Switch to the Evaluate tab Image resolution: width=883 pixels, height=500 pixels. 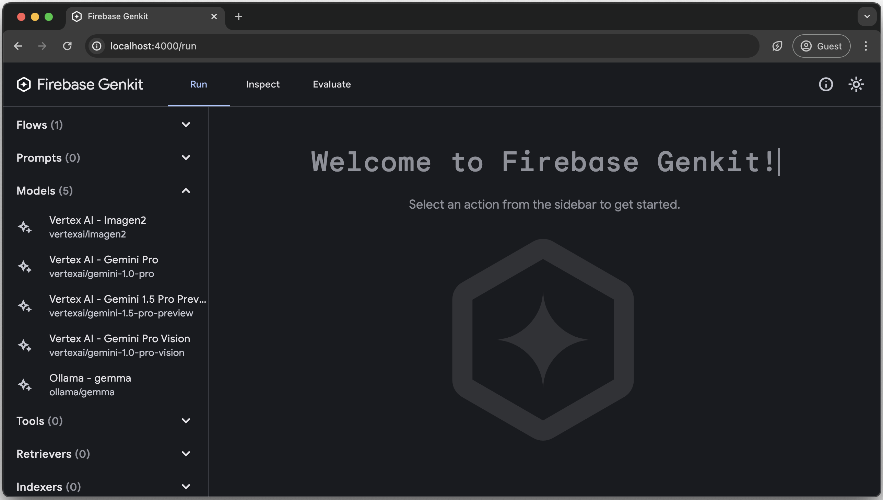pos(331,84)
